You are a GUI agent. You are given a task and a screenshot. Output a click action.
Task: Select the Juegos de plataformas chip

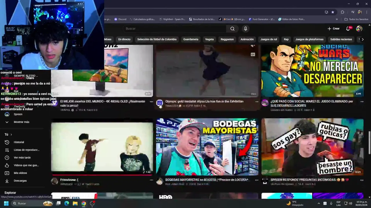[309, 39]
